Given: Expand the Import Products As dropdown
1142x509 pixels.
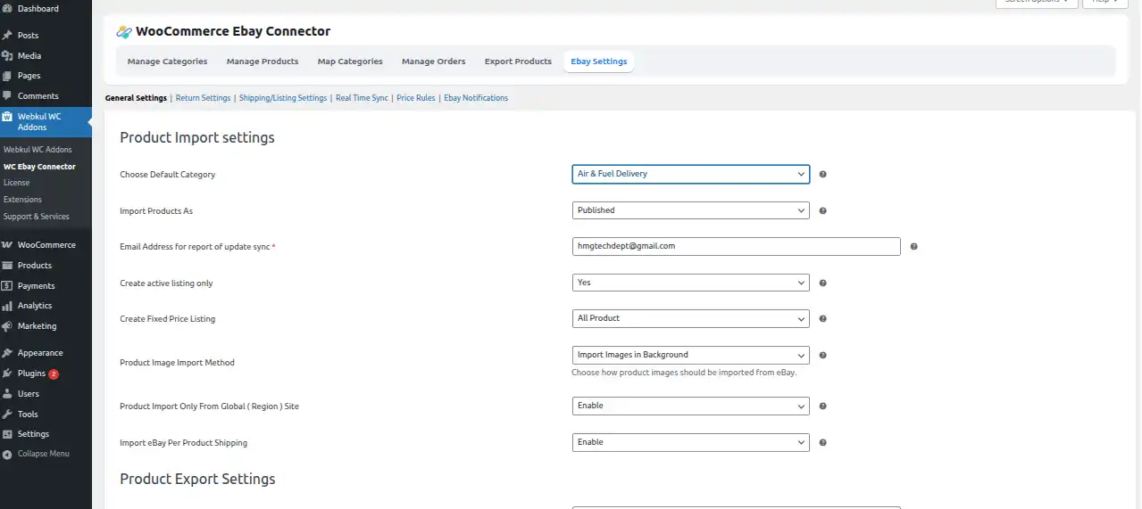Looking at the screenshot, I should pyautogui.click(x=690, y=210).
